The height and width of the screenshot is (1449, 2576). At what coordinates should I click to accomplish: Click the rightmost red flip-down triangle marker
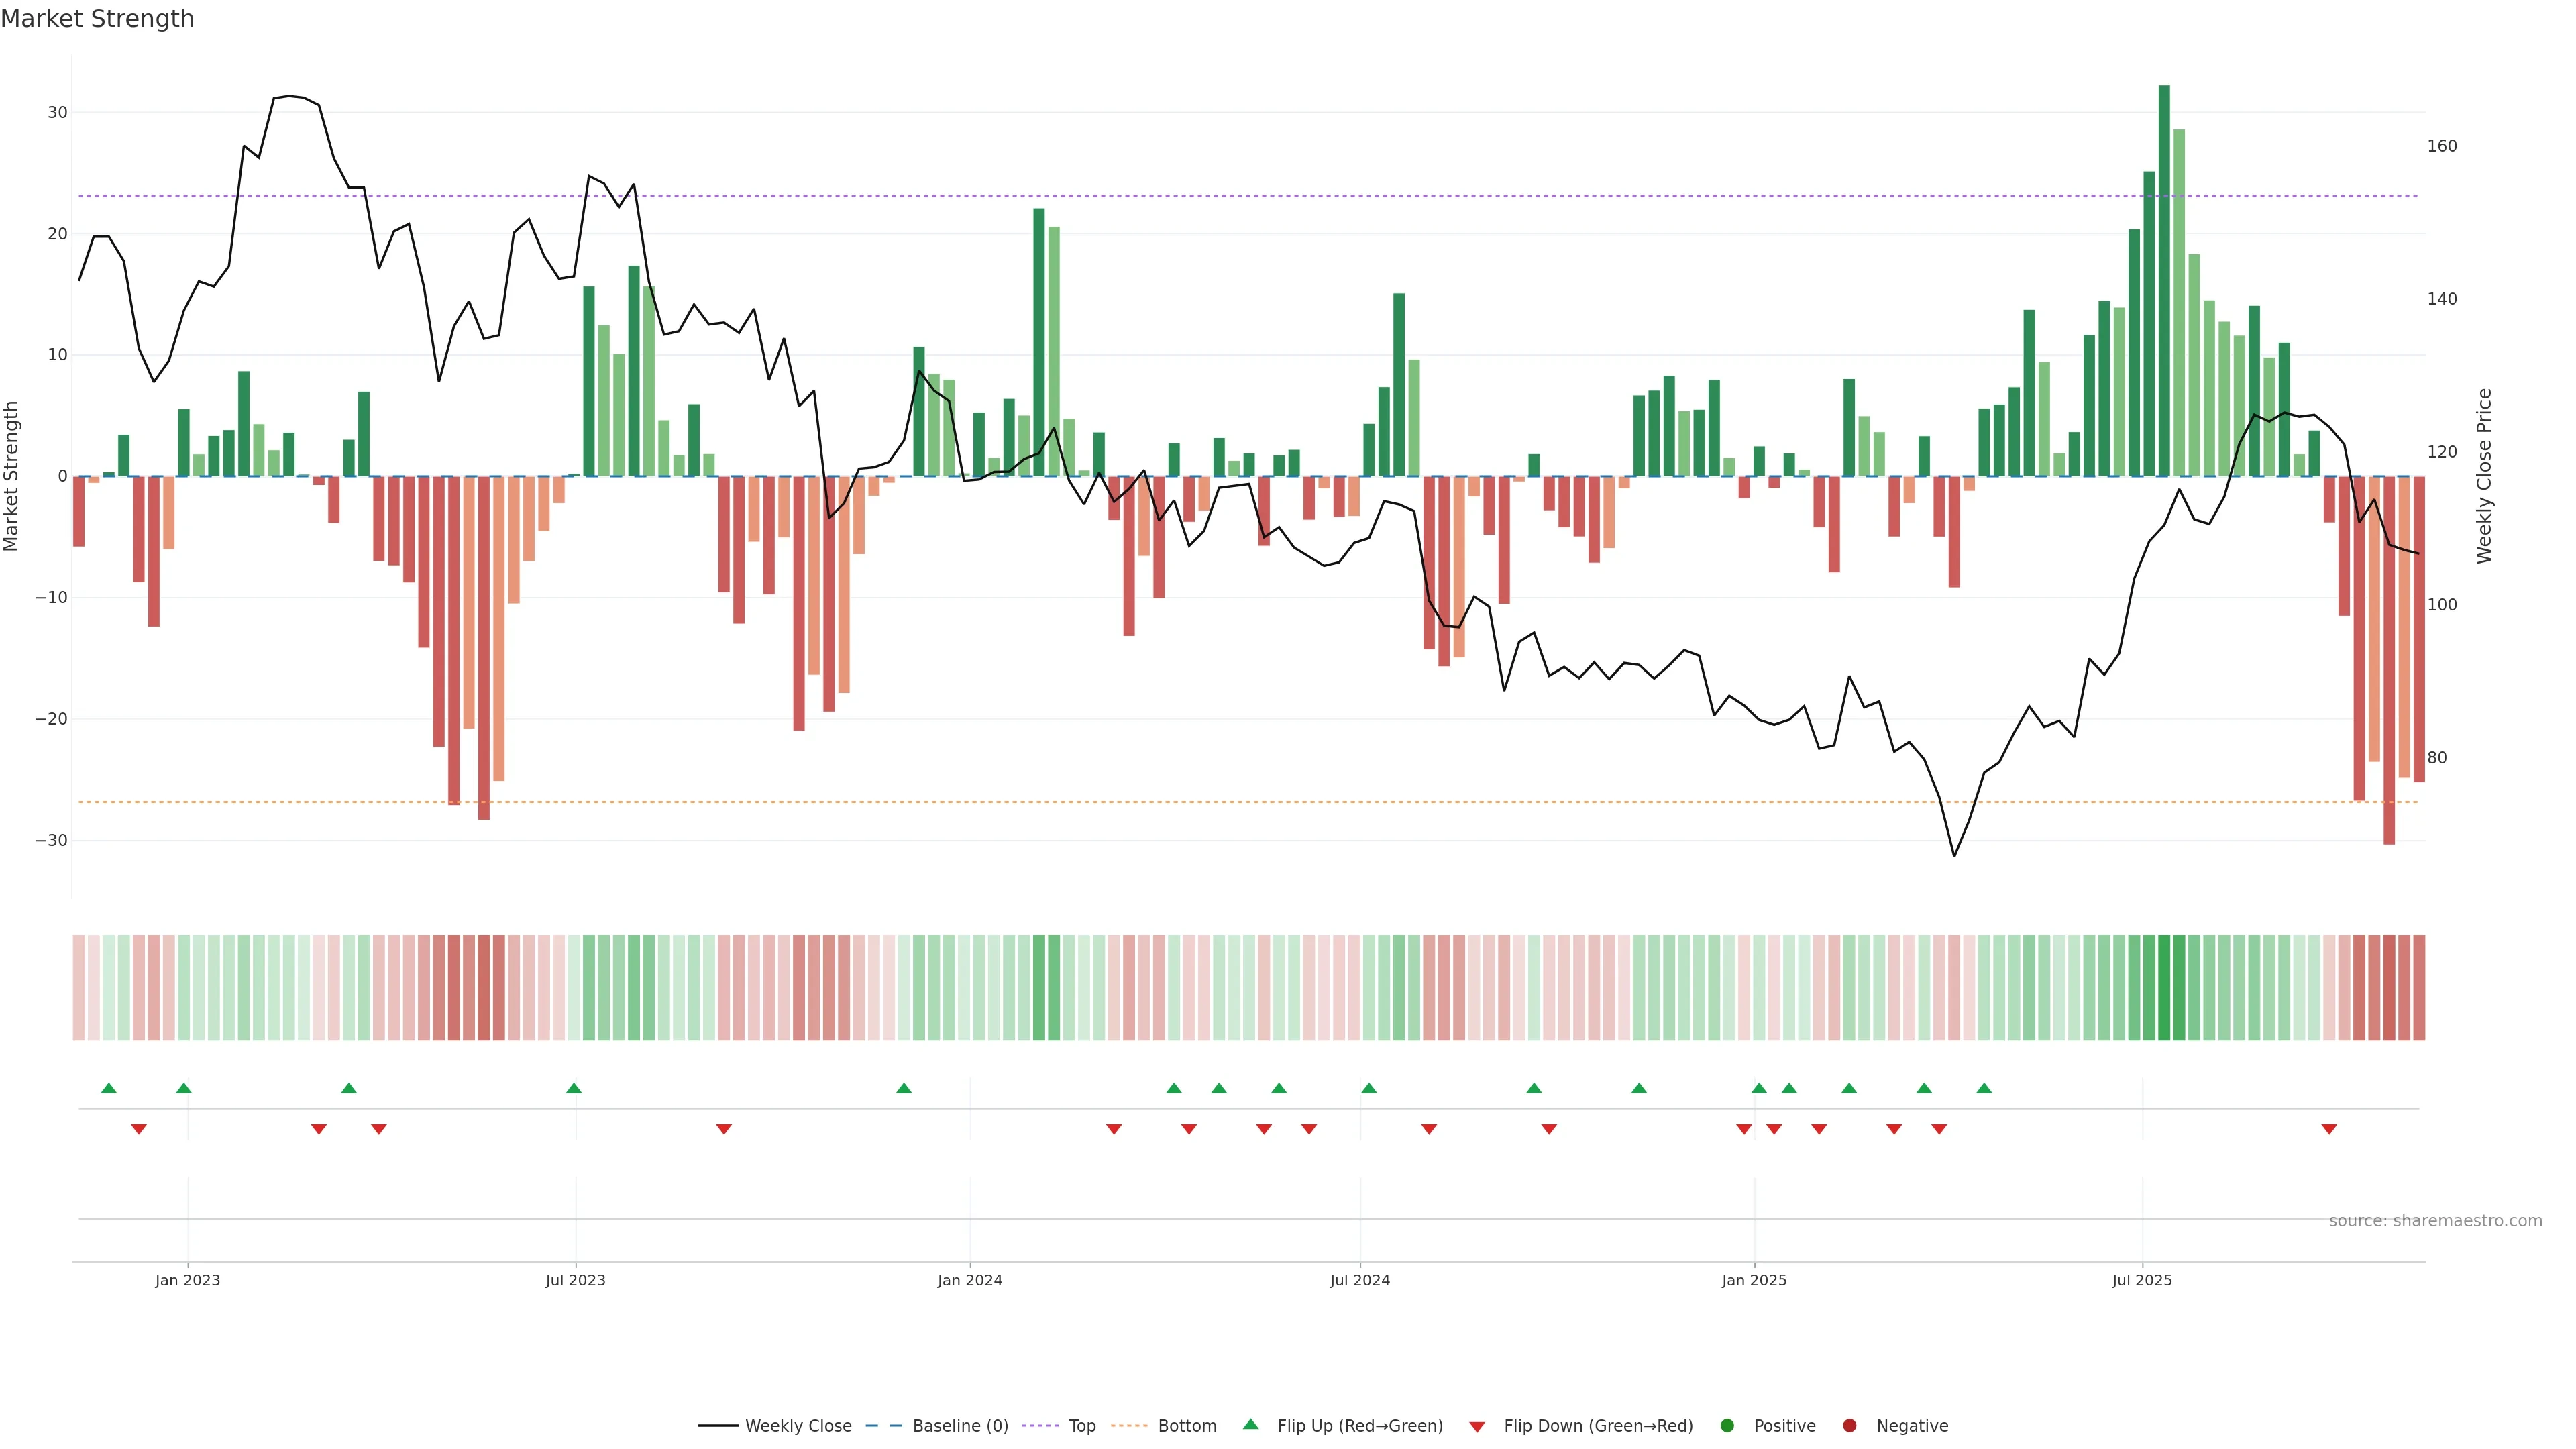coord(2329,1129)
